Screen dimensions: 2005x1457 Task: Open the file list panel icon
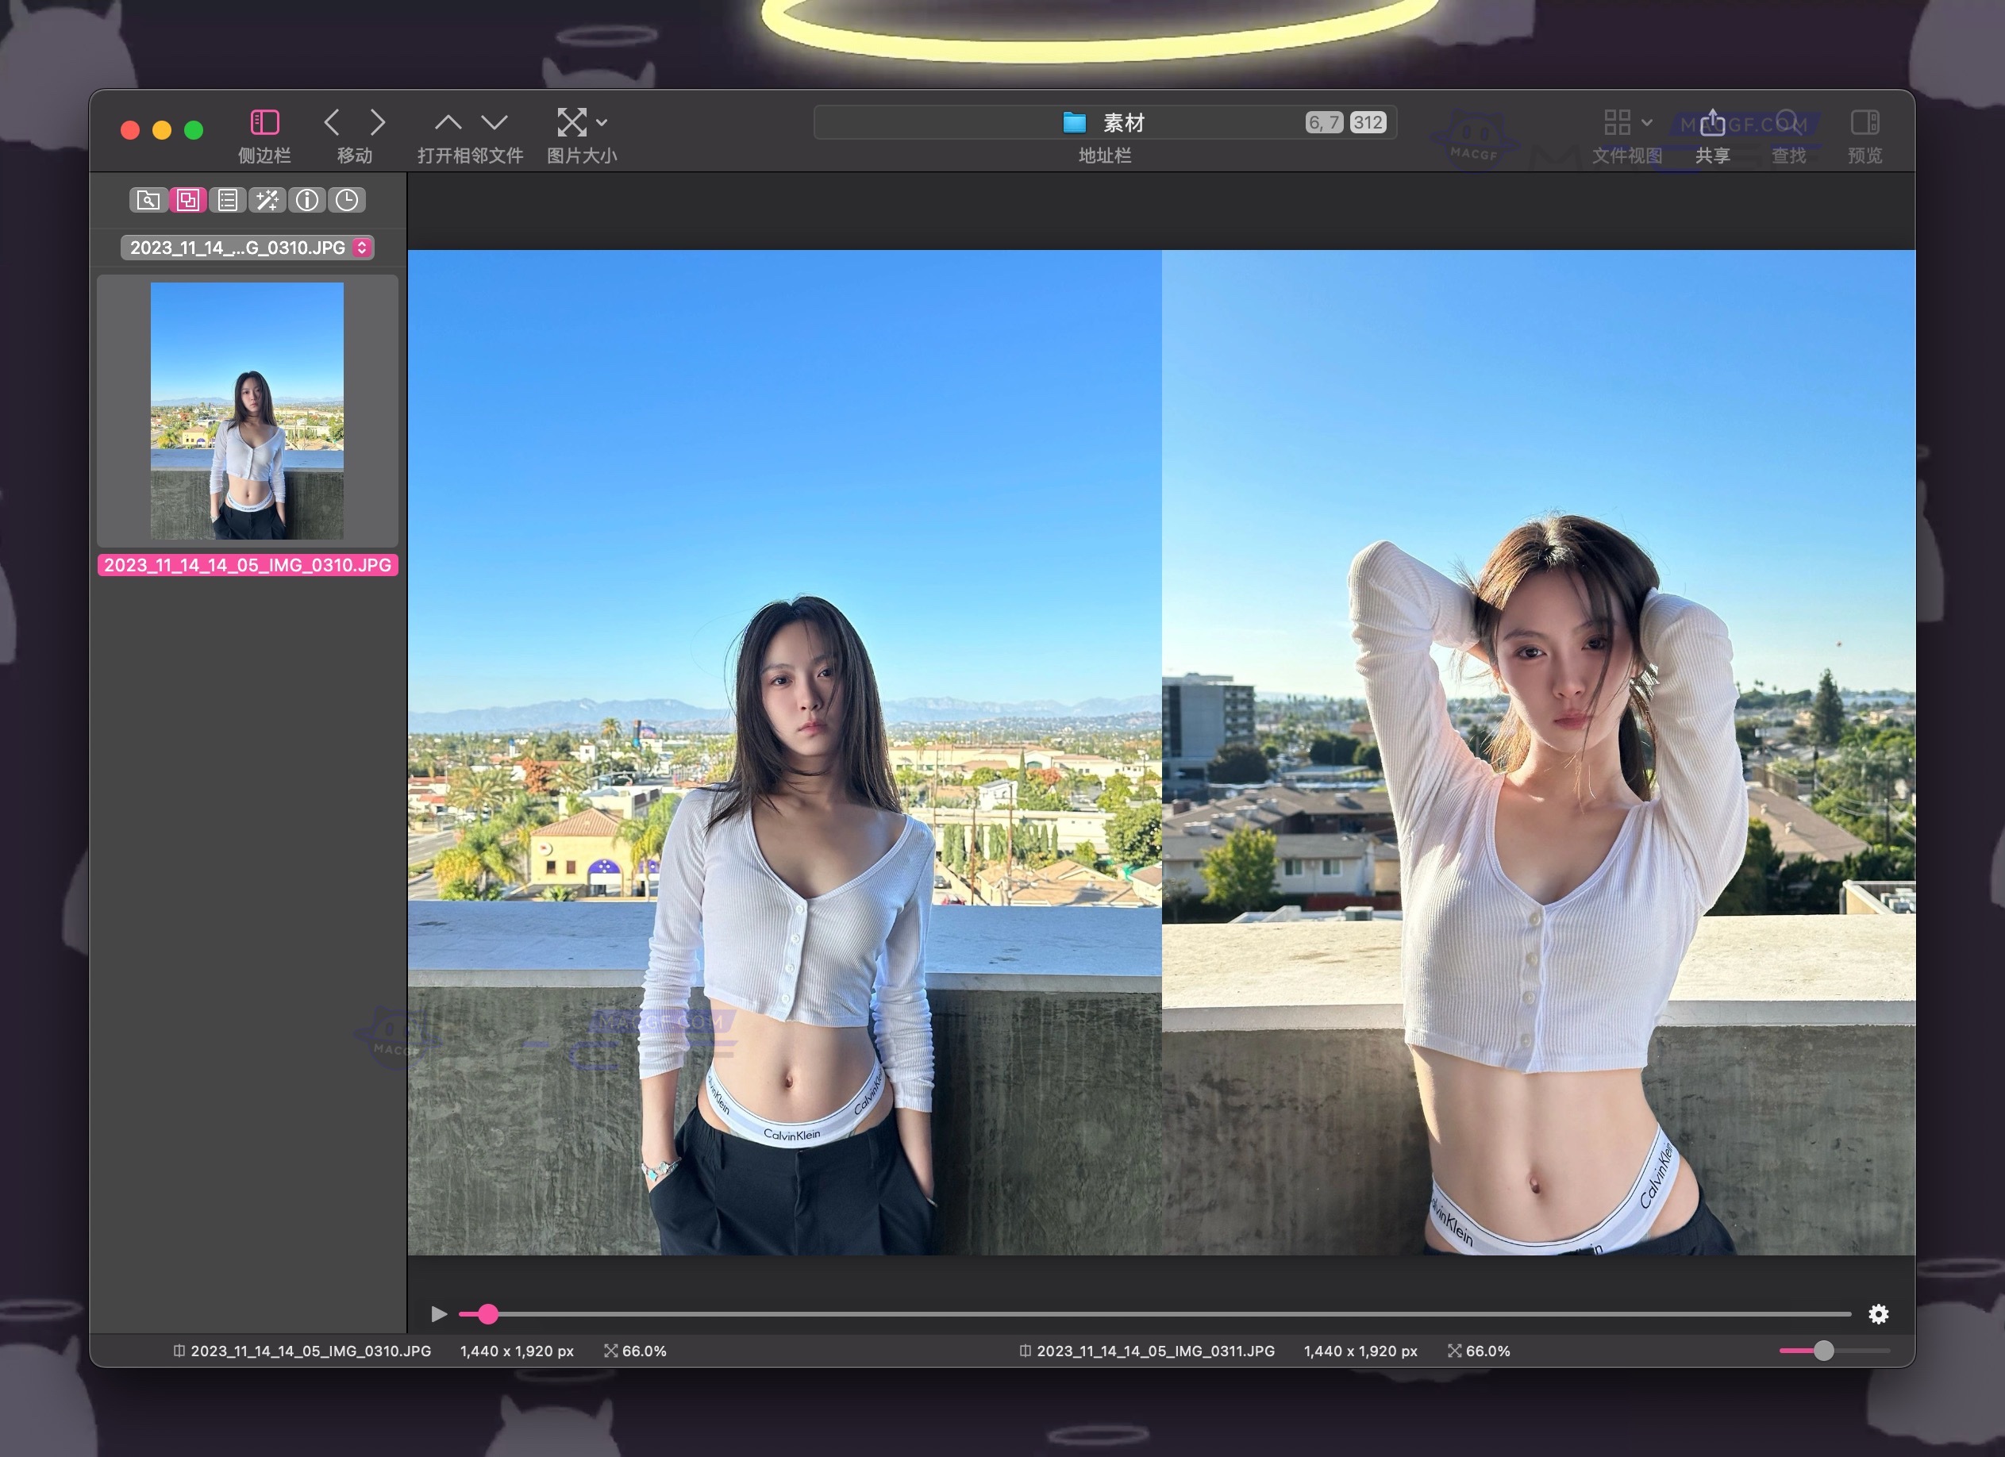(228, 200)
